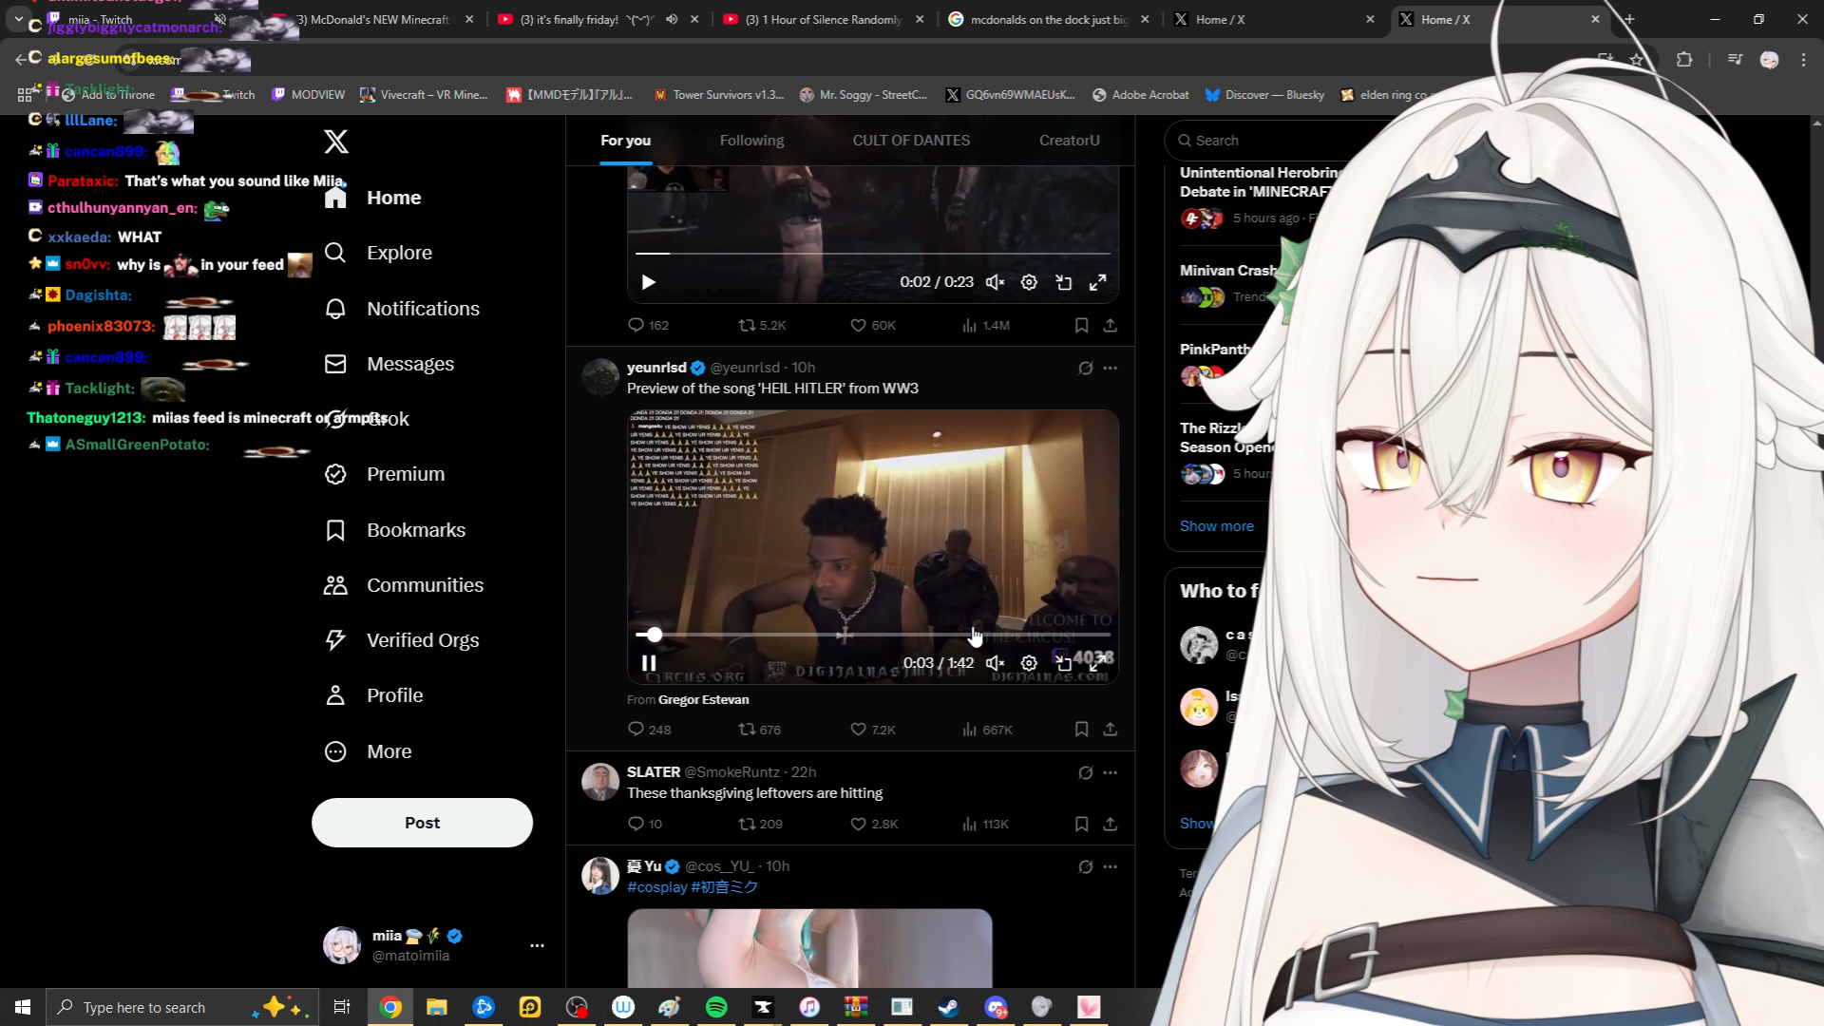Seek on the 1:42 video progress bar
The height and width of the screenshot is (1026, 1824).
click(x=874, y=635)
